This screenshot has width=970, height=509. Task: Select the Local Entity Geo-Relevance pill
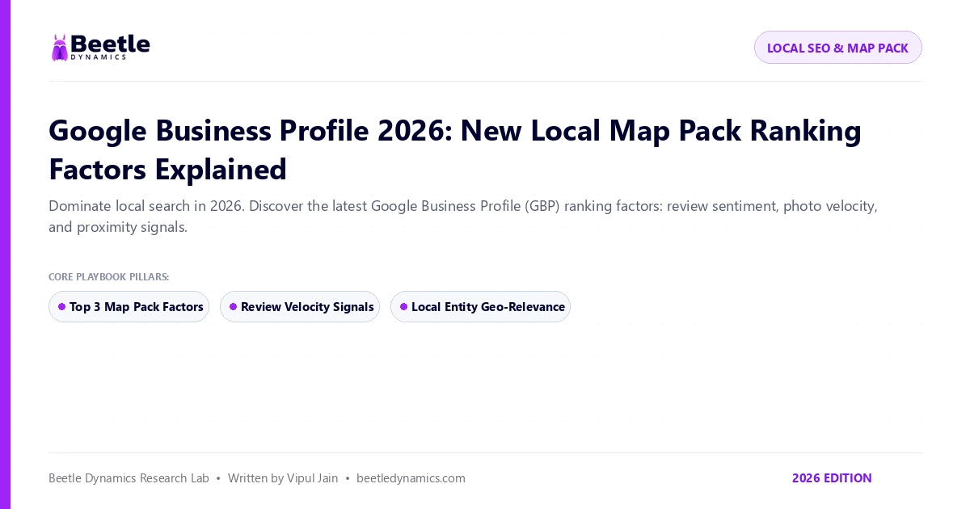[480, 307]
